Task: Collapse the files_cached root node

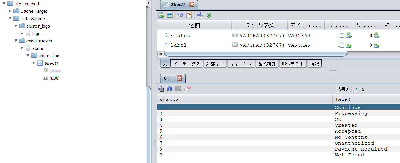Action: pos(4,4)
